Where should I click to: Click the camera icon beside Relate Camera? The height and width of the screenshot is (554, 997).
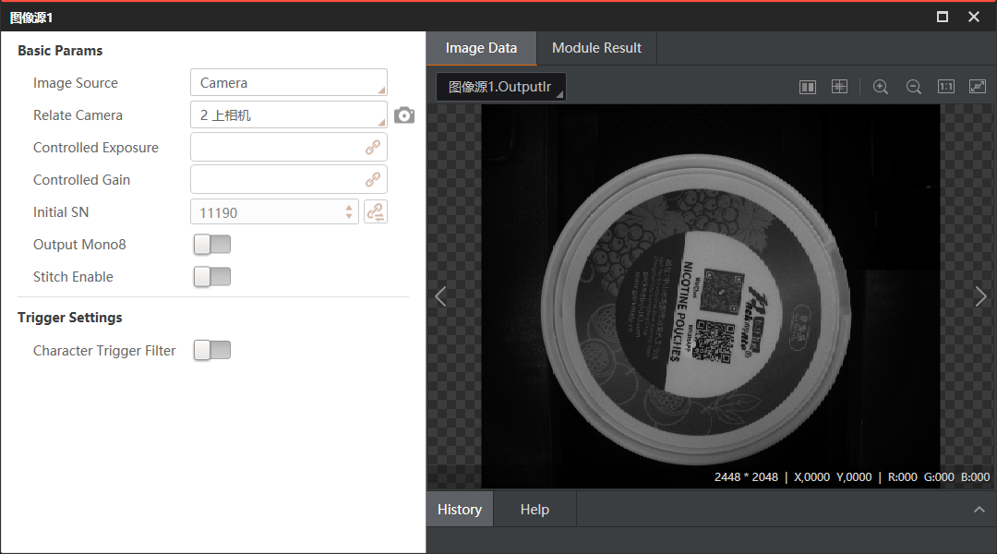point(403,115)
